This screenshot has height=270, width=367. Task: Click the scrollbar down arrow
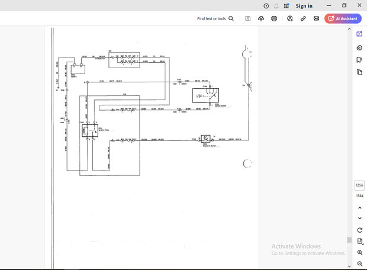point(349,266)
